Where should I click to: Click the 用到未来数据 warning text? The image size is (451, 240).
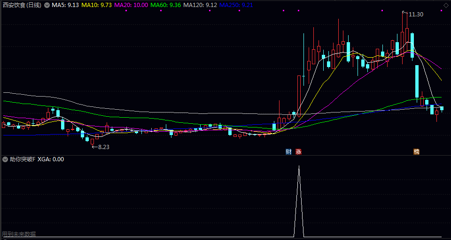pos(19,234)
